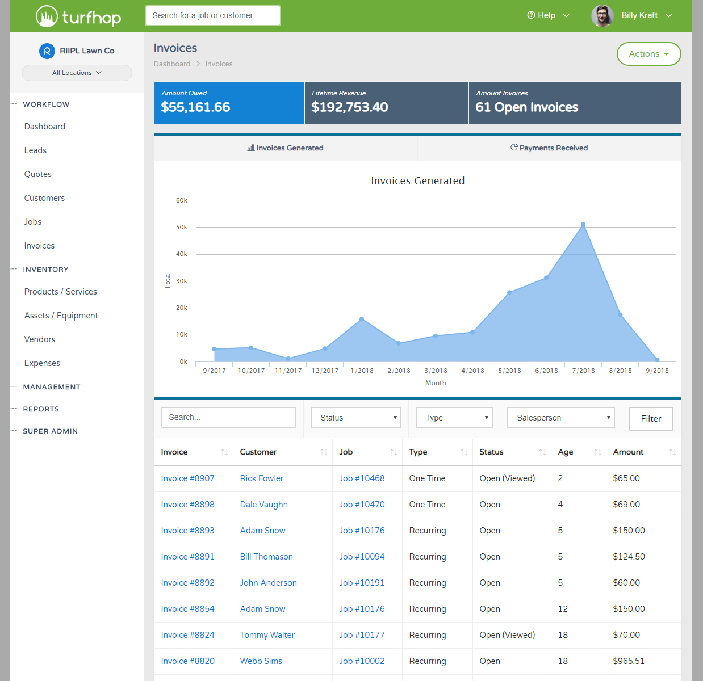Click the turfhop logo icon
This screenshot has width=703, height=681.
pos(47,16)
